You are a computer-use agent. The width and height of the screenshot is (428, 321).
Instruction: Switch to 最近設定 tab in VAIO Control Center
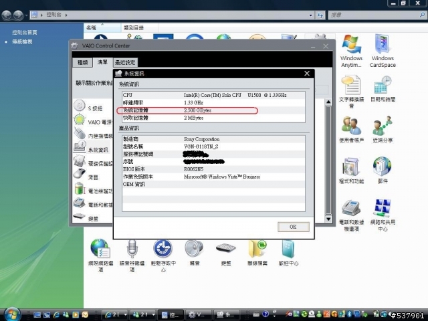(125, 62)
